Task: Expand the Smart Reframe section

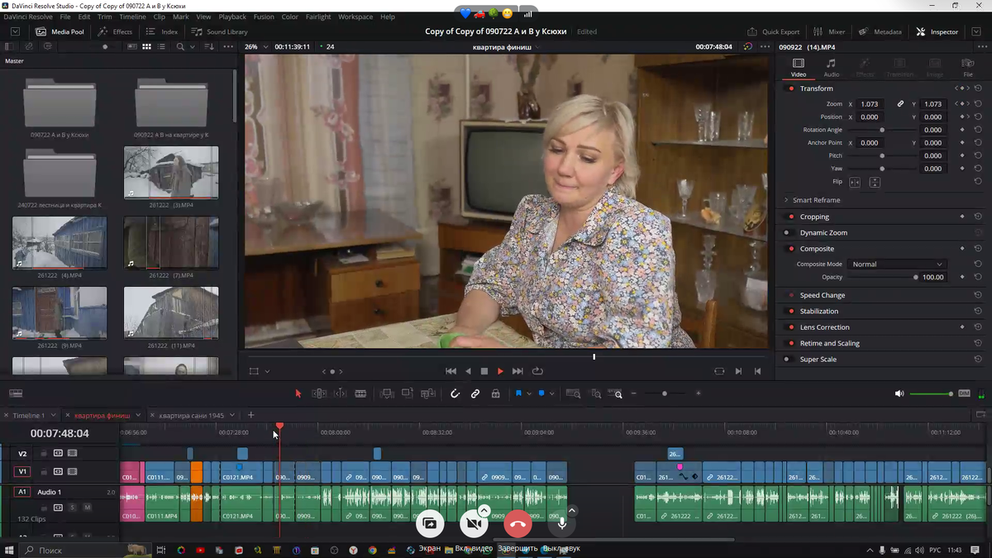Action: 786,200
